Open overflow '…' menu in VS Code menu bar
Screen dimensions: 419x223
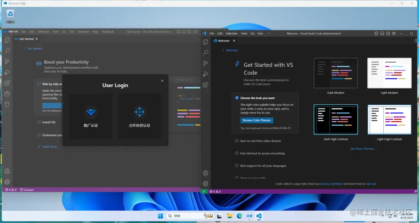(x=269, y=33)
